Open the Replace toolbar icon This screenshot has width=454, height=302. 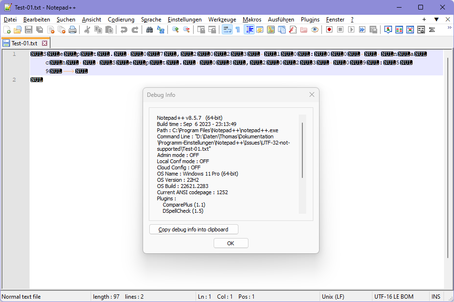click(161, 30)
